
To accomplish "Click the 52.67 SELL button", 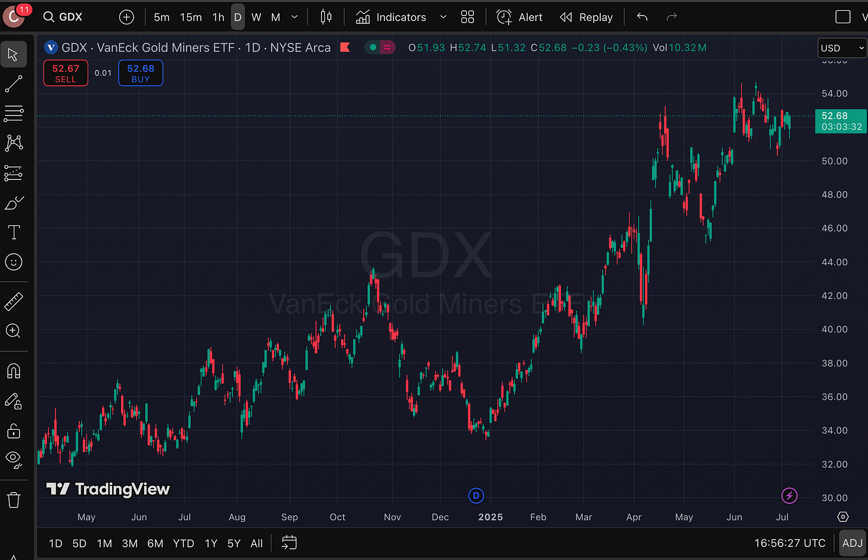I will (x=66, y=73).
